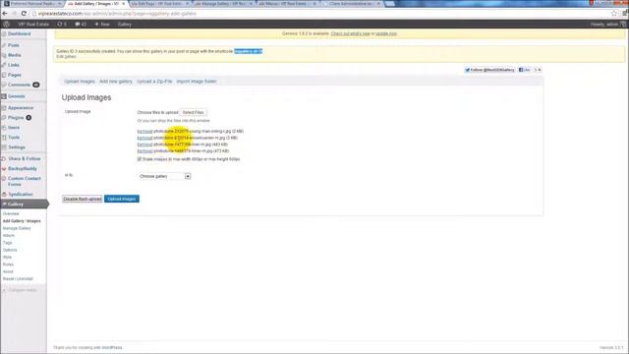Open Options in Gallery submenu
Screen dimensions: 629x354
click(x=10, y=250)
